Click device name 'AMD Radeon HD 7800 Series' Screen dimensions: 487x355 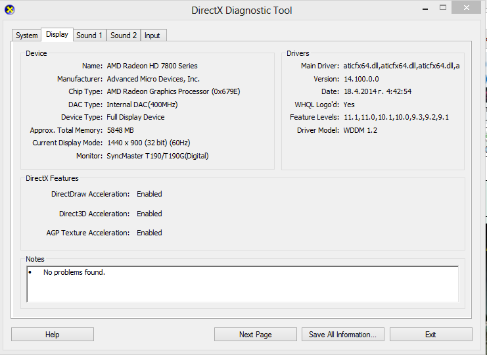click(152, 66)
